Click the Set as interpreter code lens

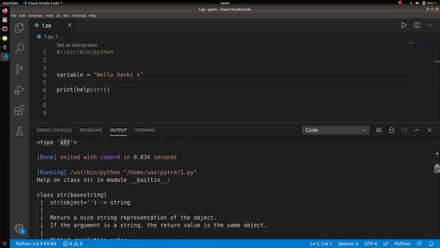(77, 45)
